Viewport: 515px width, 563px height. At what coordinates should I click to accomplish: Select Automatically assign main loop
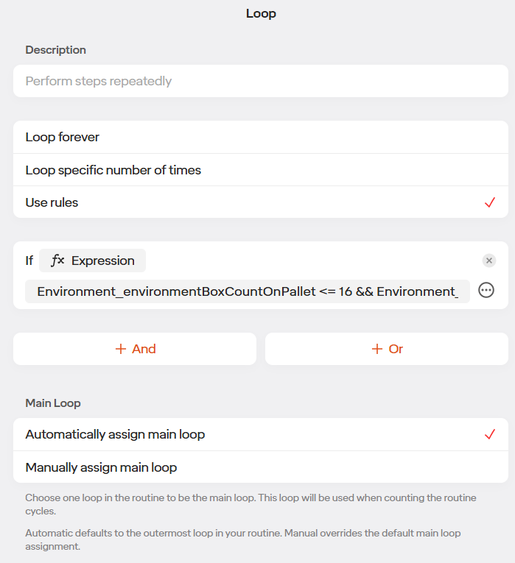tap(261, 434)
